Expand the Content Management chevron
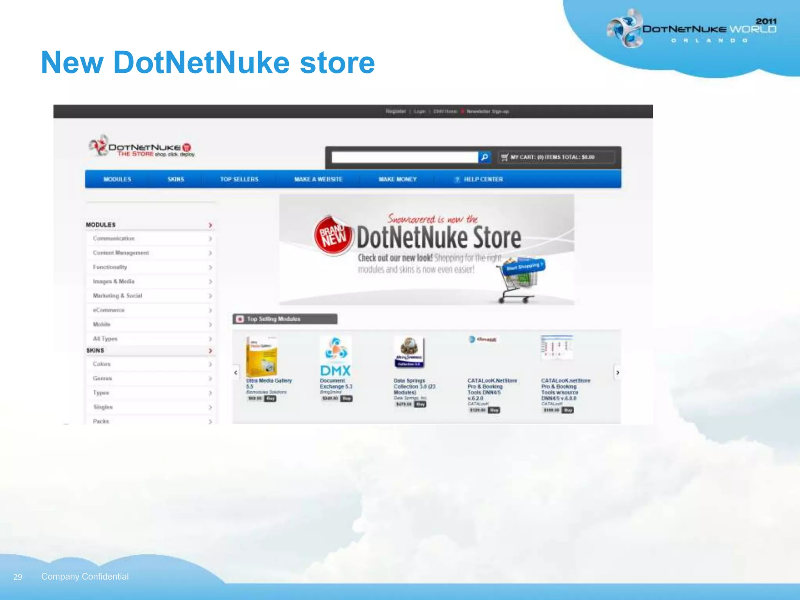 coord(210,253)
